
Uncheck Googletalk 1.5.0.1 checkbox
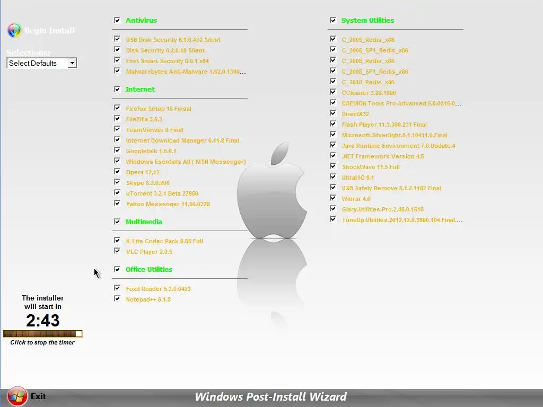117,151
